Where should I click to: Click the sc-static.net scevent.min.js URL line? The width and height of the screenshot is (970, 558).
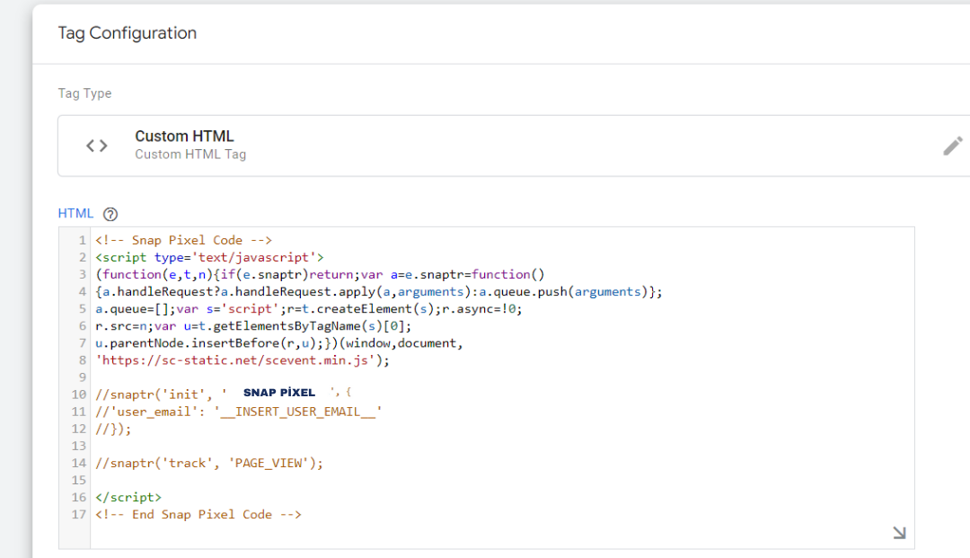coord(242,360)
